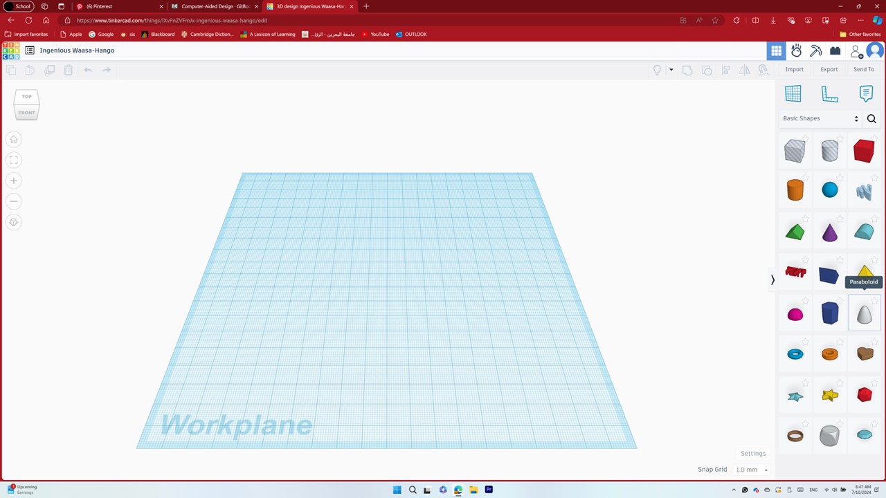Select the teal Round Roof shape
Image resolution: width=886 pixels, height=498 pixels.
click(864, 232)
